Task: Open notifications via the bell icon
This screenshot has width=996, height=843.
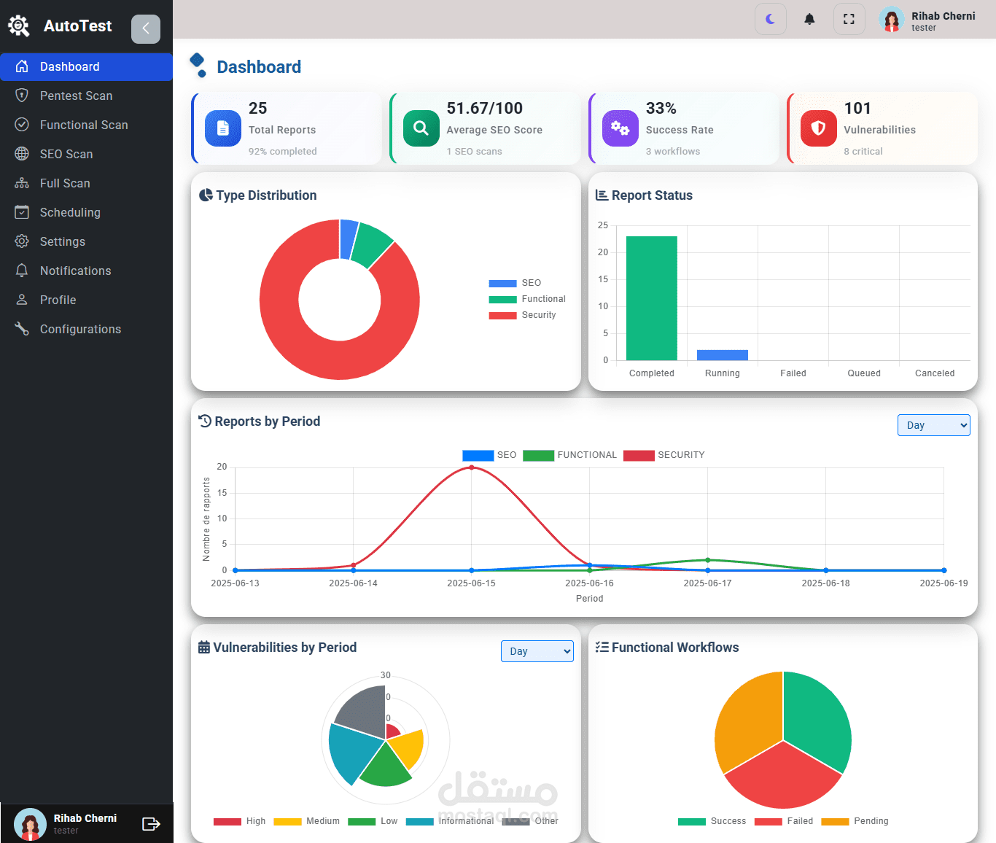Action: [809, 19]
